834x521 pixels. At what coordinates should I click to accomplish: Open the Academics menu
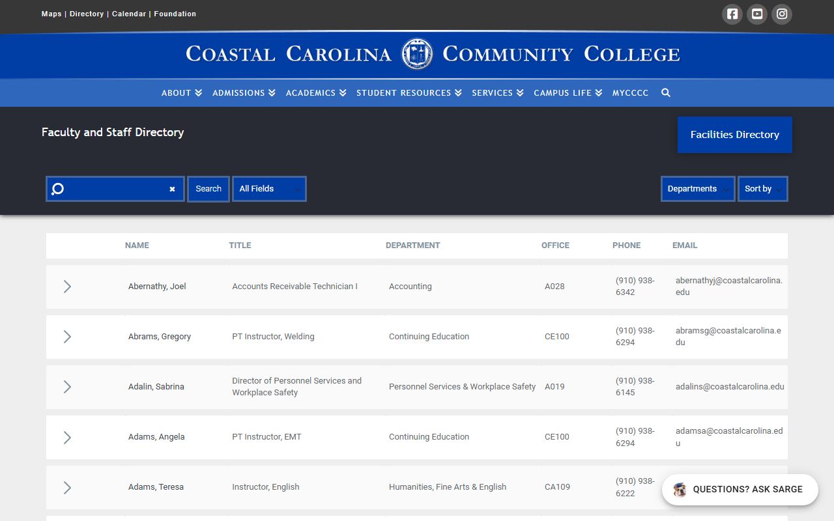tap(316, 92)
